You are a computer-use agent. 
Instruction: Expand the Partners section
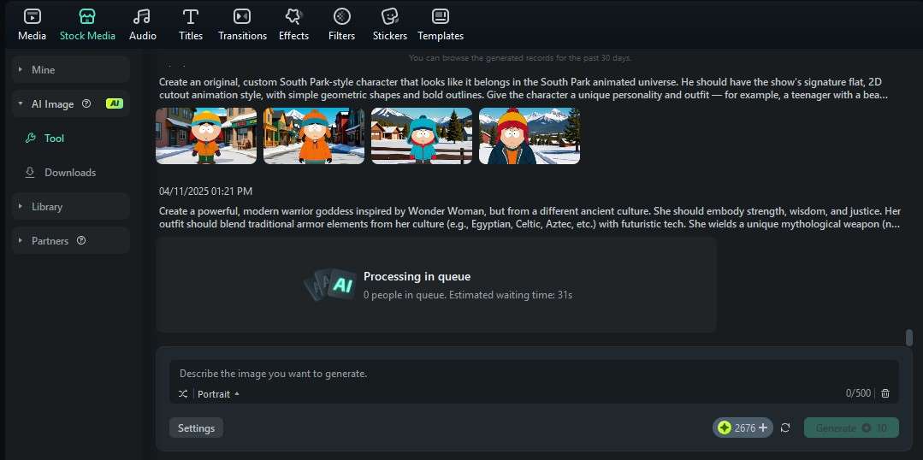pyautogui.click(x=71, y=240)
